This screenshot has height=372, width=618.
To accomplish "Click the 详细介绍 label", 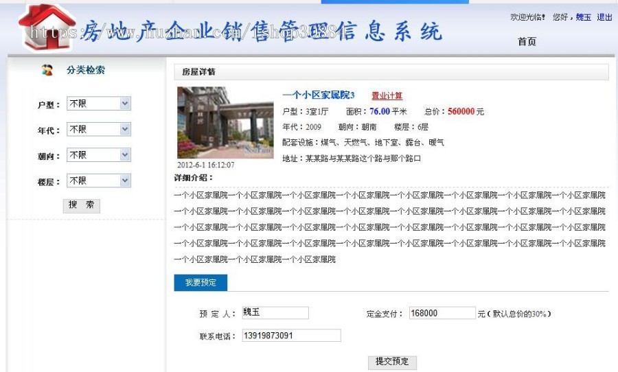I will (x=194, y=178).
